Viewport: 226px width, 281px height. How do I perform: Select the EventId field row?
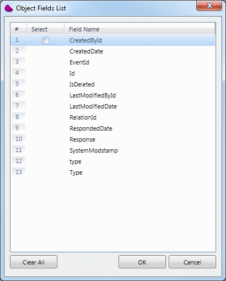[112, 62]
